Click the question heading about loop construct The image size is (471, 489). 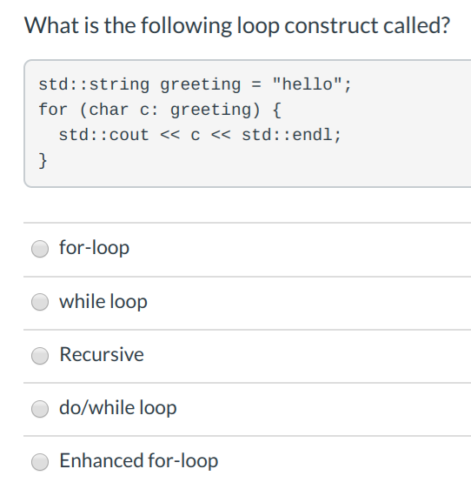click(x=237, y=25)
